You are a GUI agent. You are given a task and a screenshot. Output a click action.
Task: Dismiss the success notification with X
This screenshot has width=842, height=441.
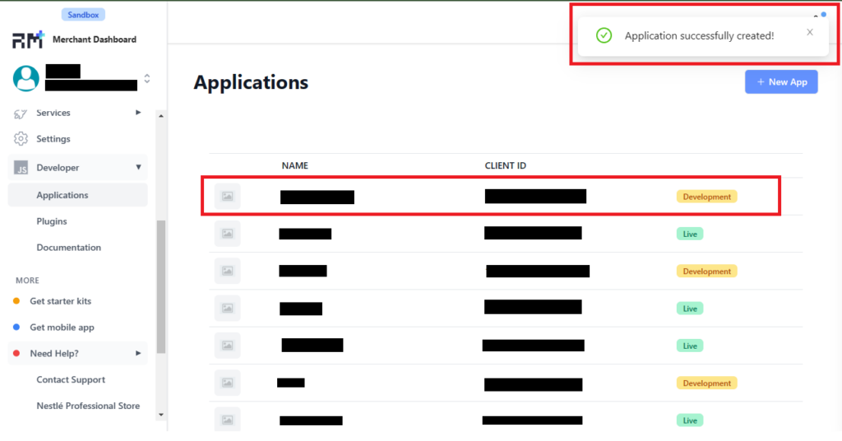tap(810, 32)
